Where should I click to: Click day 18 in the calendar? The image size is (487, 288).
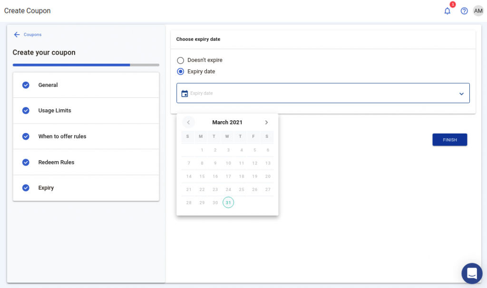pos(241,176)
